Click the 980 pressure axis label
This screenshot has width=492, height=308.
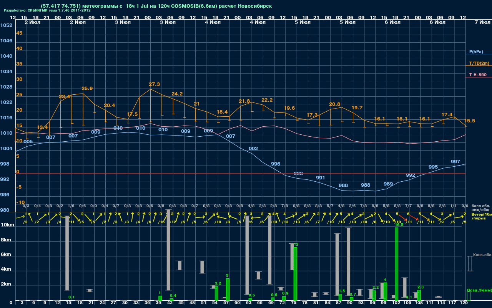[5, 210]
